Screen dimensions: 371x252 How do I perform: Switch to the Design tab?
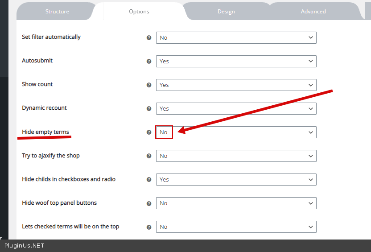click(226, 12)
